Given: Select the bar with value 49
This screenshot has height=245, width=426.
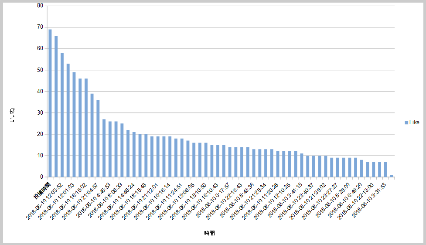Looking at the screenshot, I should click(74, 125).
